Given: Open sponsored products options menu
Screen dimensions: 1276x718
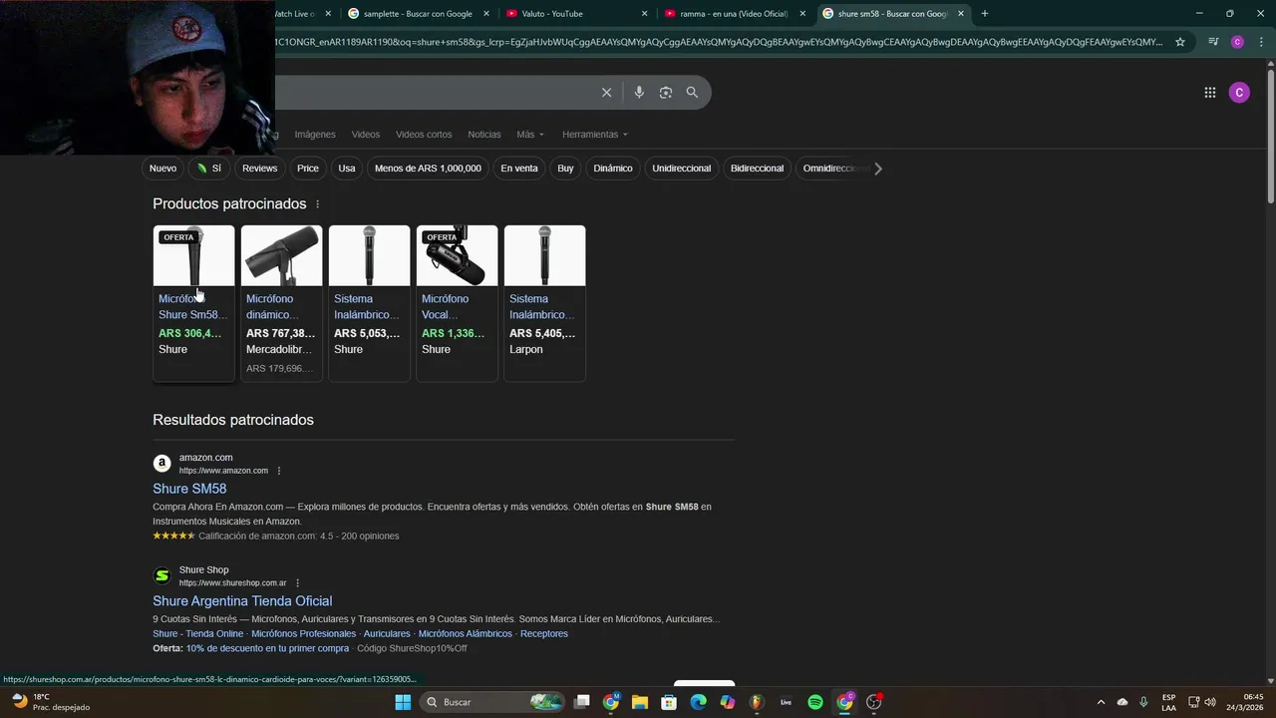Looking at the screenshot, I should pos(318,204).
